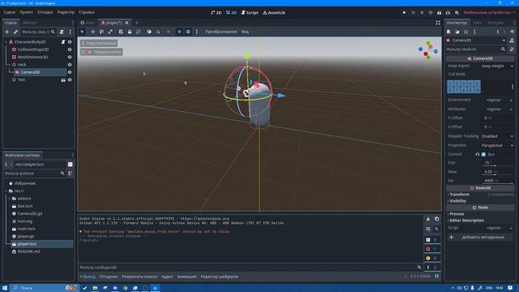This screenshot has height=292, width=519.
Task: Toggle visibility of neck node
Action: [x=70, y=65]
